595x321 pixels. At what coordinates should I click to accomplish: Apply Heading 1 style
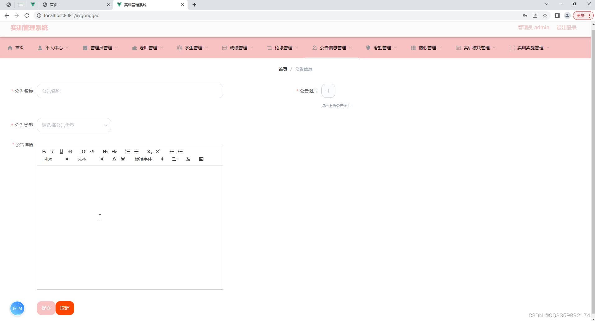coord(105,151)
